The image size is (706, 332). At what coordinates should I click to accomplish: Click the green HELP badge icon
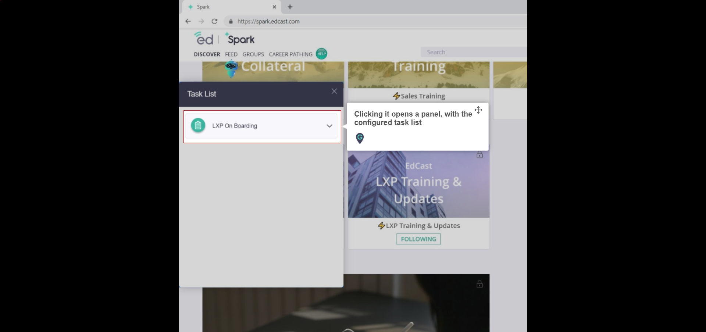click(321, 54)
